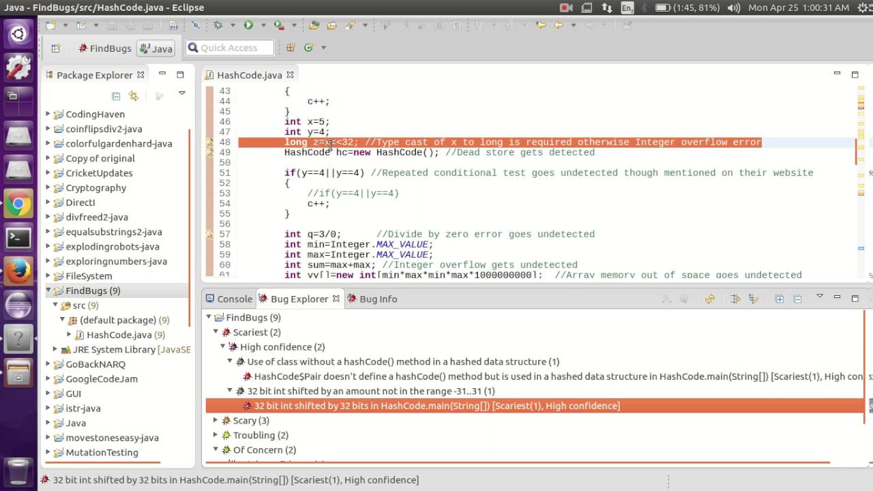
Task: Expand HashCode.java (9) in Package Explorer
Action: [x=69, y=335]
